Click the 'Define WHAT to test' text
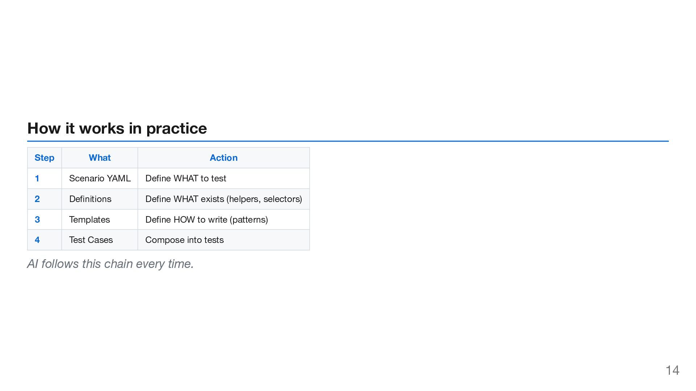 pos(186,178)
